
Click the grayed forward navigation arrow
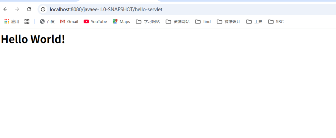click(17, 9)
